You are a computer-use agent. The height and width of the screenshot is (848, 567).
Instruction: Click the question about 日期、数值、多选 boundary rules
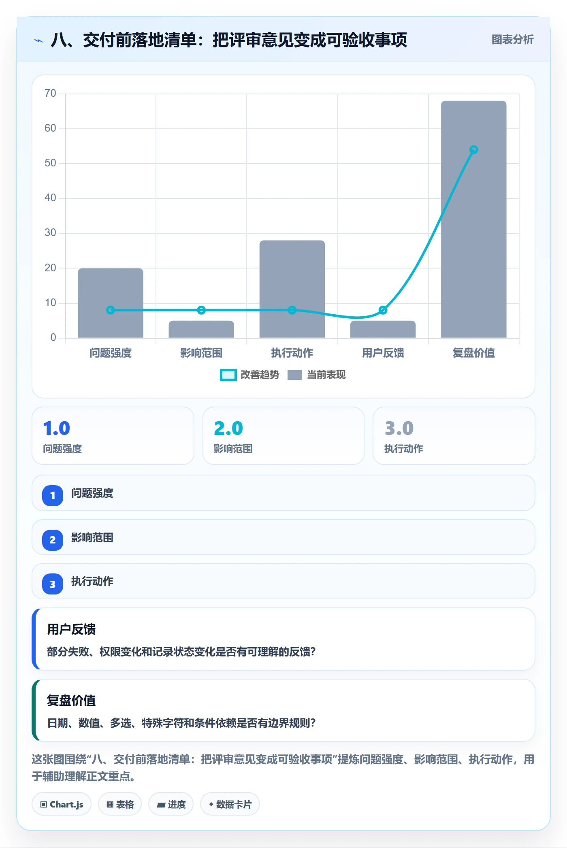(x=181, y=723)
